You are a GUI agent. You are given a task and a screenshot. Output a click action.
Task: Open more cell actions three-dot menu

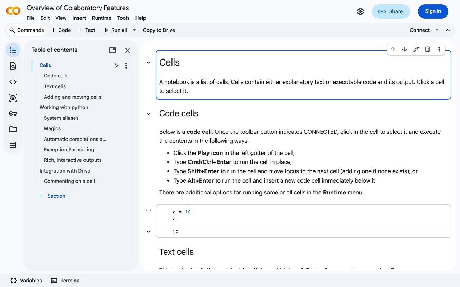click(439, 50)
